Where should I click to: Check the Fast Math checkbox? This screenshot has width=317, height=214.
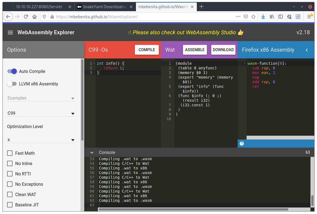pos(10,153)
